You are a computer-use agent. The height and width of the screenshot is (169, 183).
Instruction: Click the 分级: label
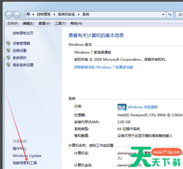78,106
